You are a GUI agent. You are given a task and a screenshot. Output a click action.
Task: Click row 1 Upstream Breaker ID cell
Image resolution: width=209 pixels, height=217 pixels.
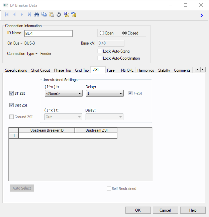47,136
